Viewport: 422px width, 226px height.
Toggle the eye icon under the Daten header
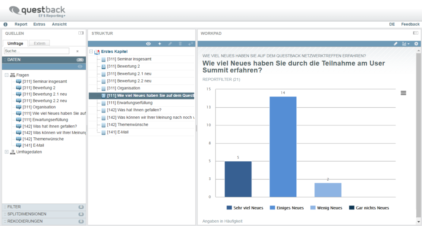tap(80, 66)
